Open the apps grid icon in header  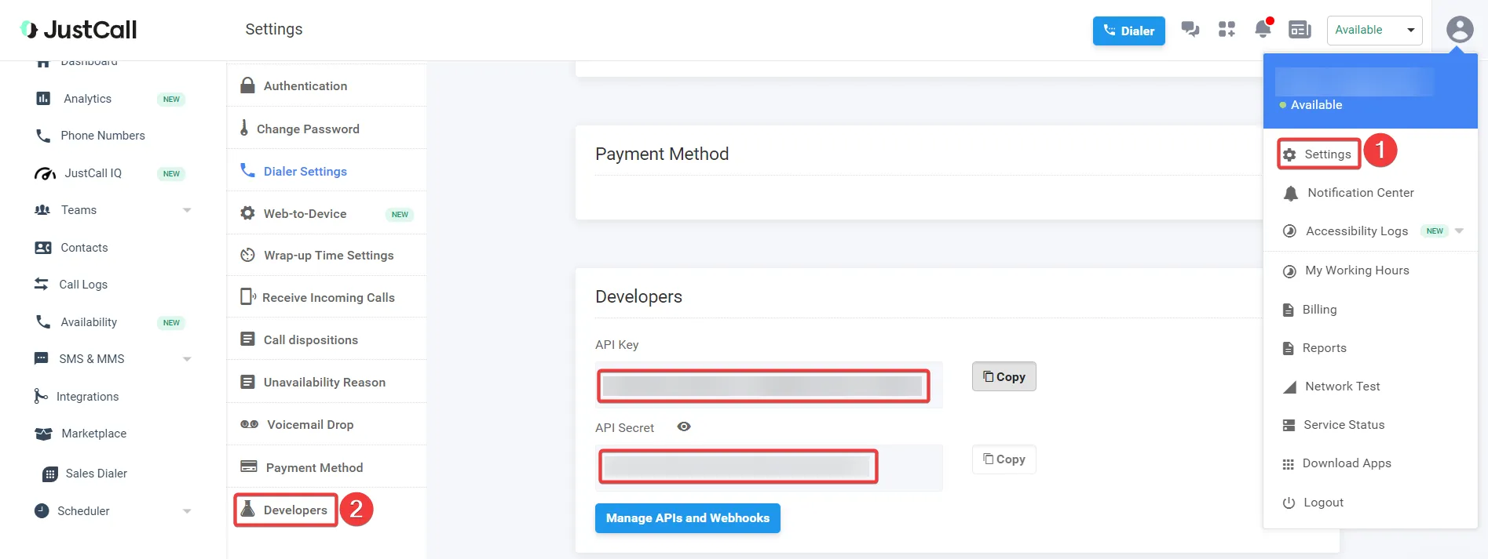[x=1227, y=30]
